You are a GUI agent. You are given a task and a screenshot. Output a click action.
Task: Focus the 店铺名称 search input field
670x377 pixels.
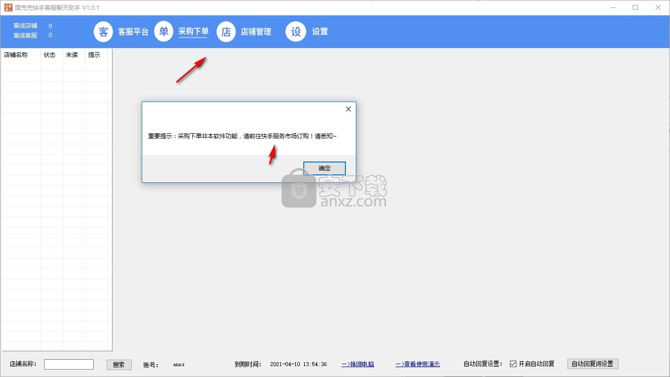click(69, 364)
